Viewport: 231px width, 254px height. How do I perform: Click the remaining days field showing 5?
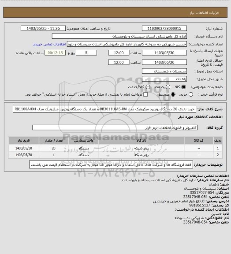click(x=86, y=53)
